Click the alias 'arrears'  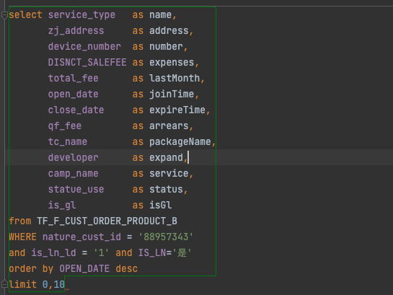169,126
